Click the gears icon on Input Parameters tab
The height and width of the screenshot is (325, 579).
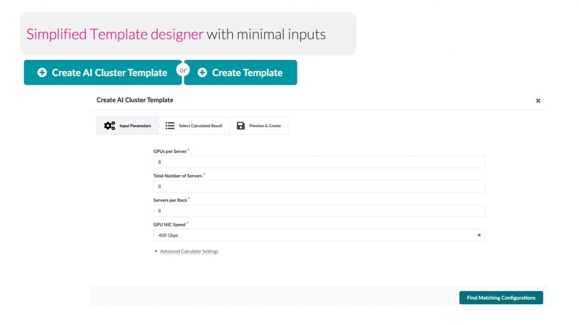[x=110, y=125]
